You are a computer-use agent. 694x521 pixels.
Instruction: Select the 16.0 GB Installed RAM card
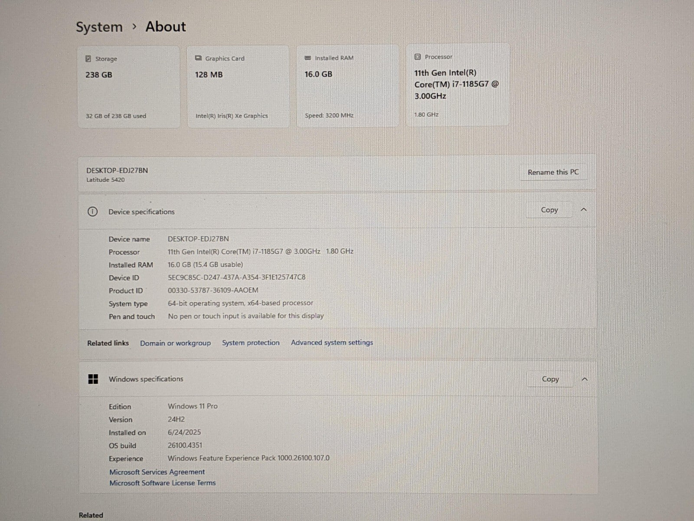tap(347, 86)
